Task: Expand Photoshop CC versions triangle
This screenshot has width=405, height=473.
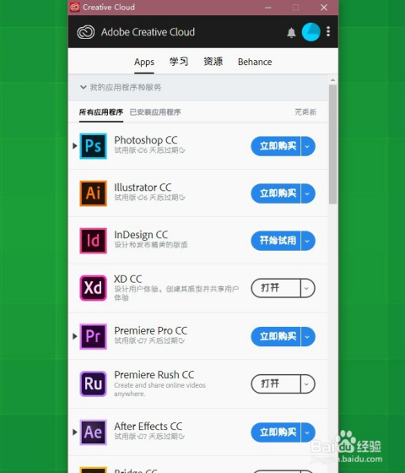Action: (75, 146)
